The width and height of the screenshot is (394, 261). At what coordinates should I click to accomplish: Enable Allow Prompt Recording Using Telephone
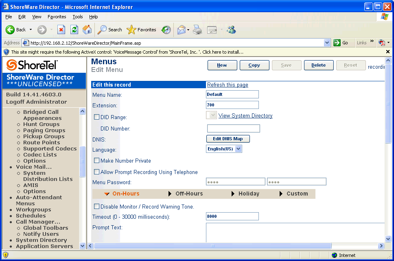pos(97,172)
